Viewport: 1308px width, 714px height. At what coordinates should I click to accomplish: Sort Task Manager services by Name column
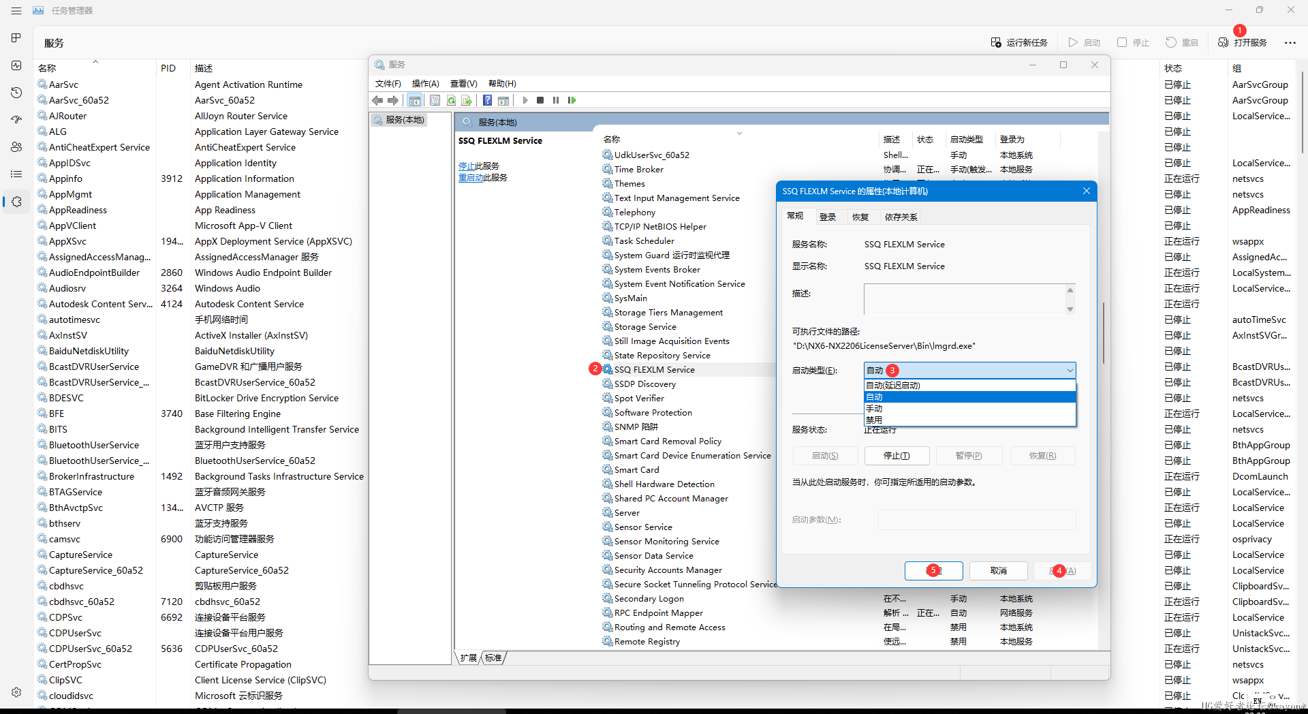point(95,68)
